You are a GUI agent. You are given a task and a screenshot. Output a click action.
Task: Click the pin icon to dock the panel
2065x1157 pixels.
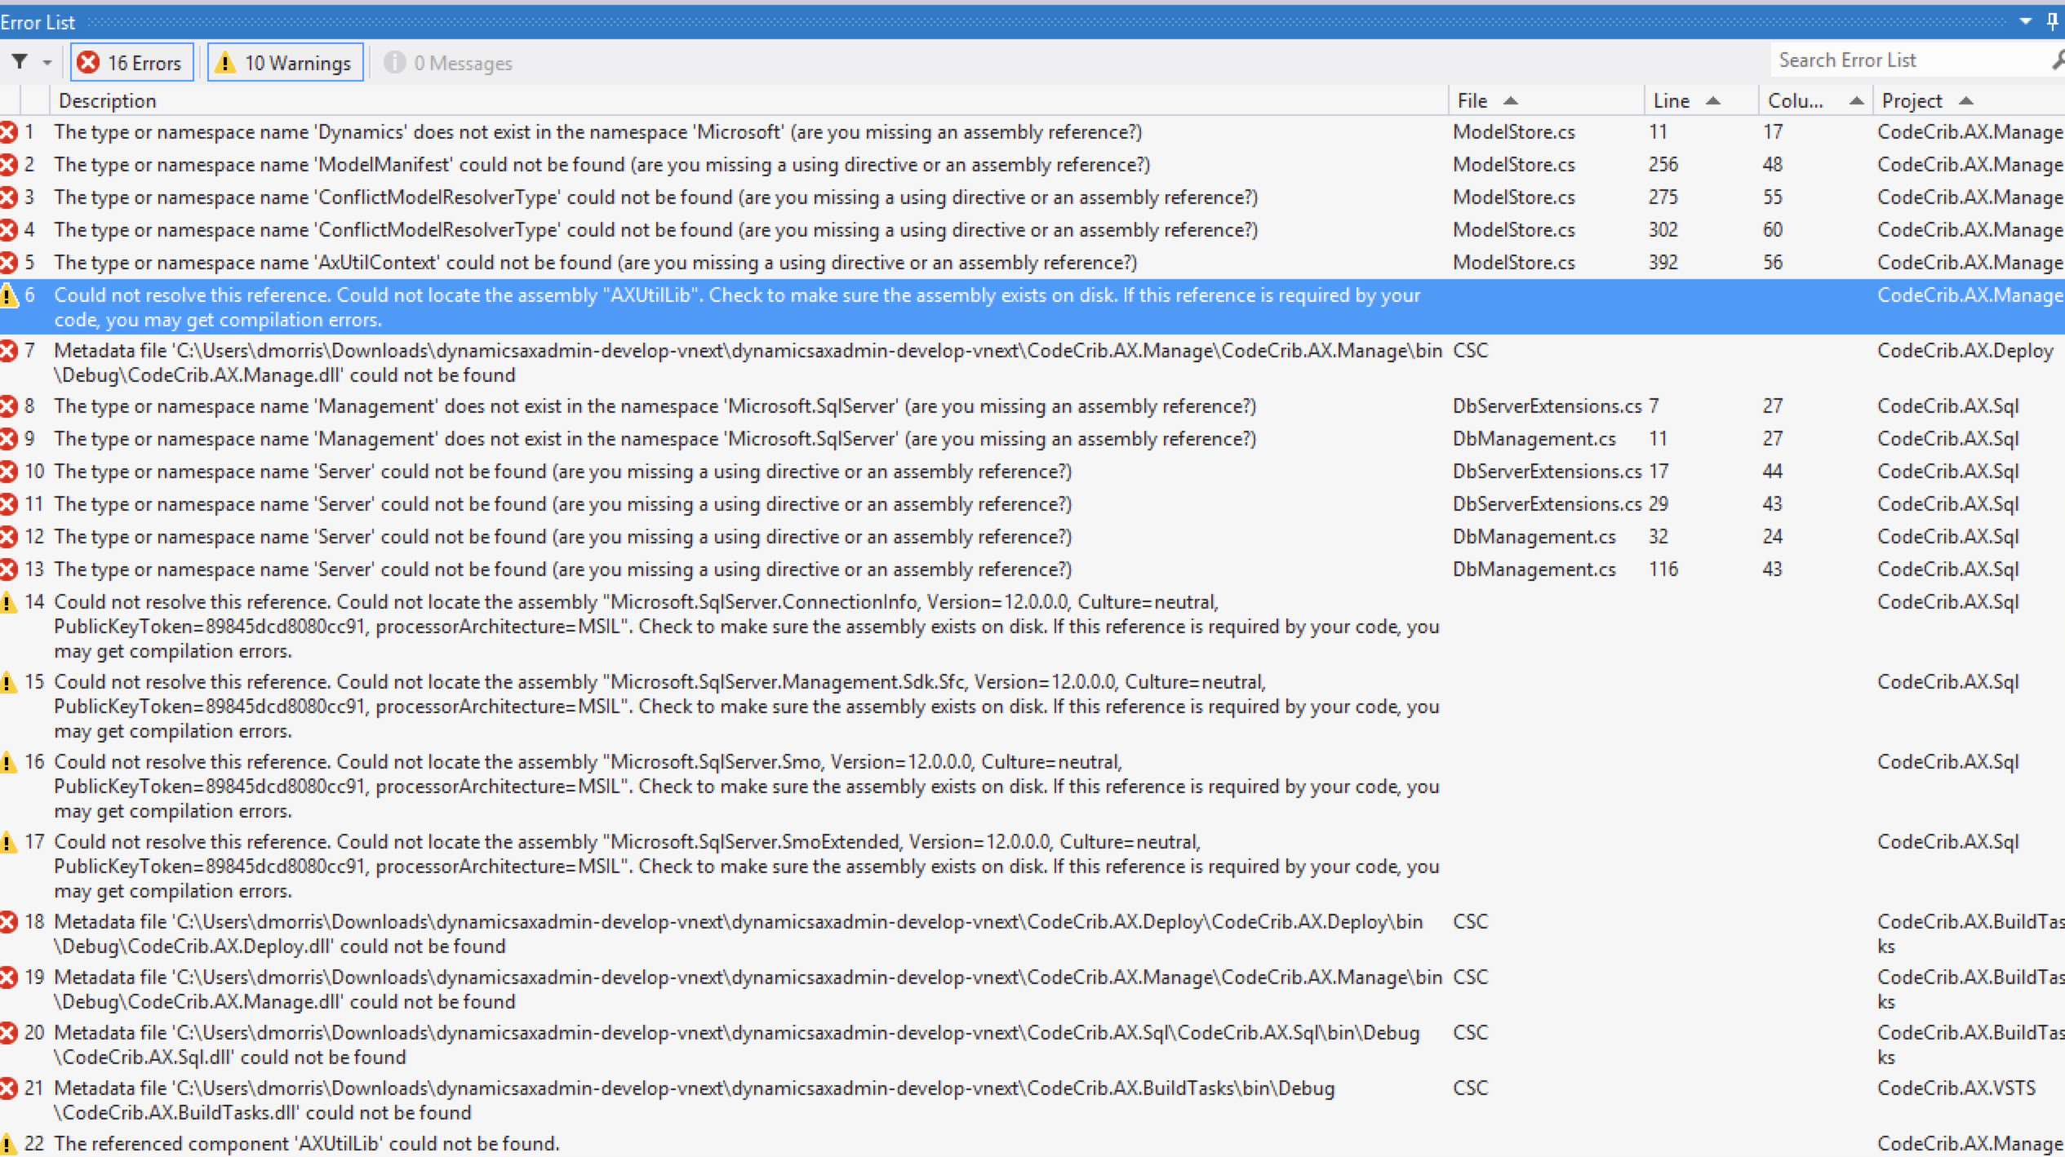pos(2053,21)
